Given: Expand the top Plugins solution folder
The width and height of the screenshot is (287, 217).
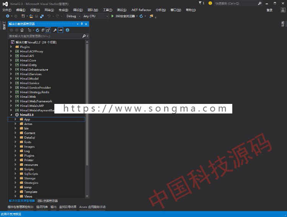Looking at the screenshot, I should point(11,47).
